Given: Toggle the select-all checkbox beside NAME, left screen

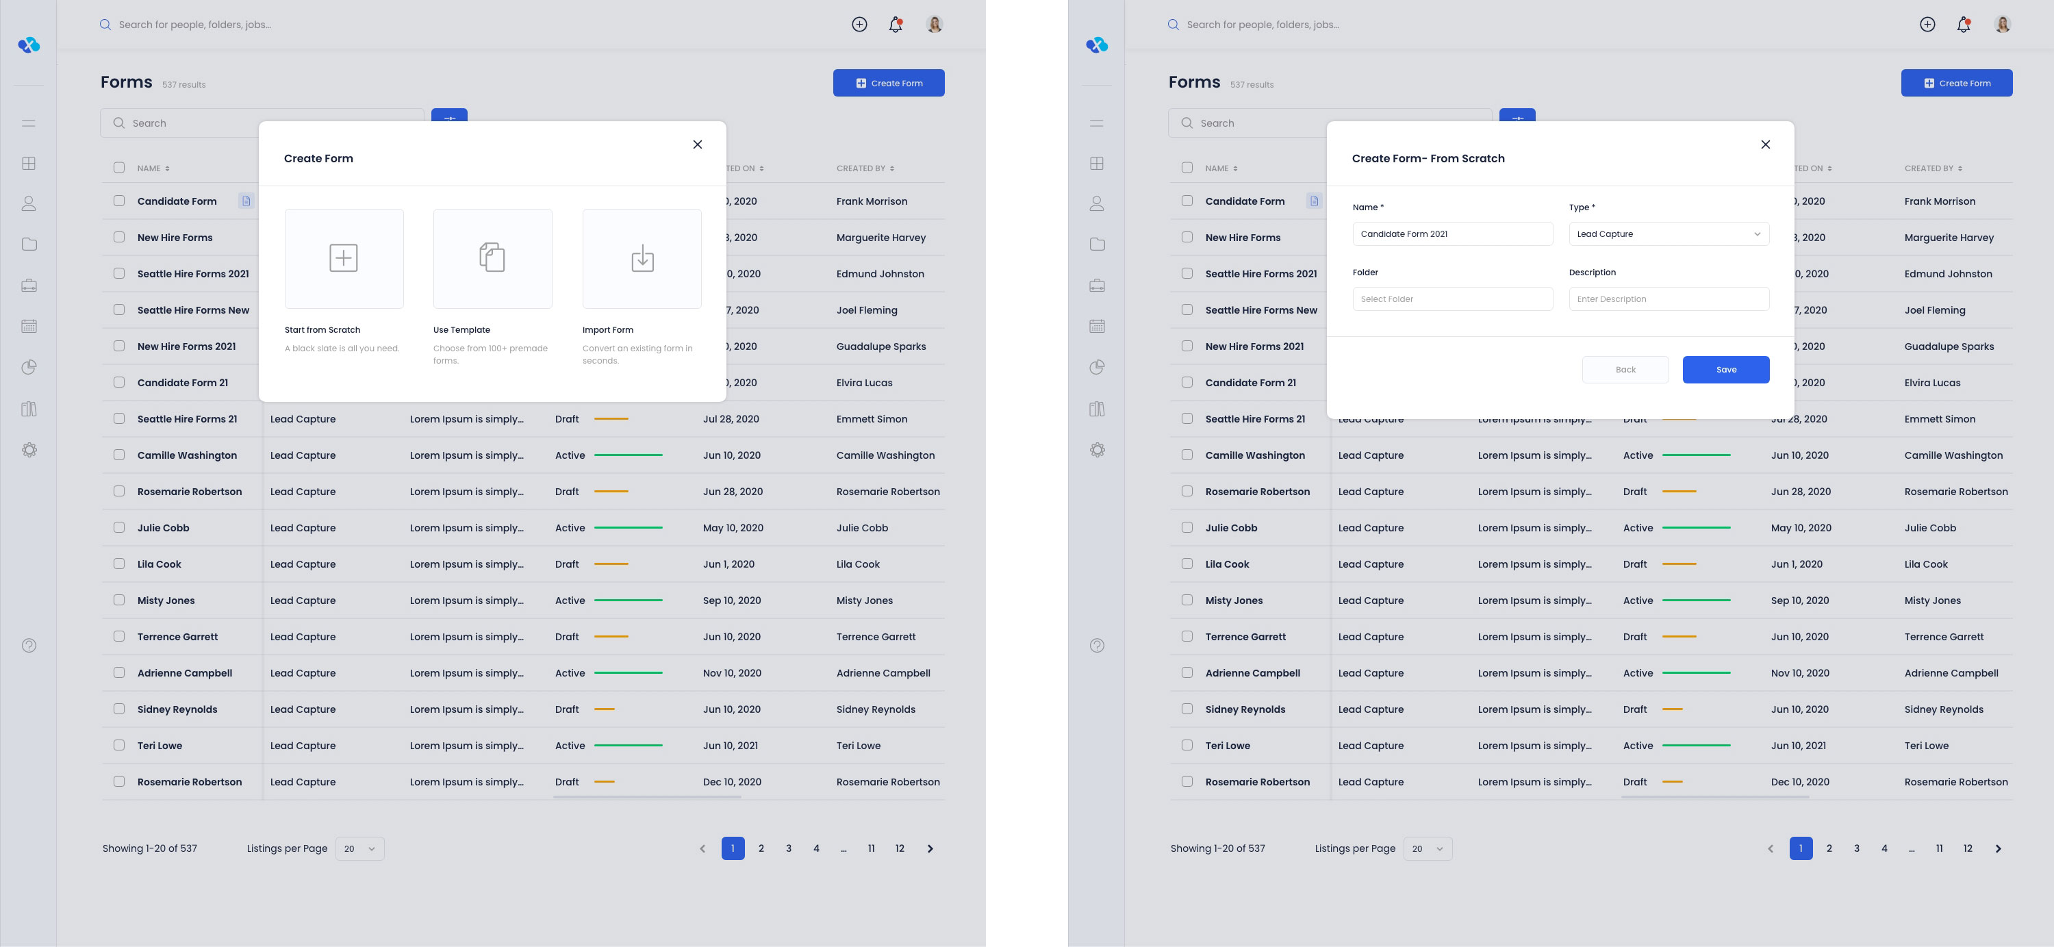Looking at the screenshot, I should pyautogui.click(x=119, y=167).
